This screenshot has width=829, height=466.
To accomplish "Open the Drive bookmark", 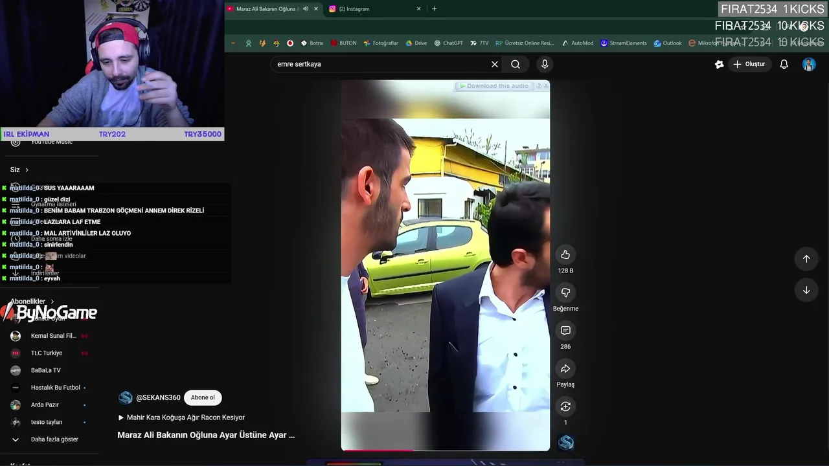I will pos(416,43).
